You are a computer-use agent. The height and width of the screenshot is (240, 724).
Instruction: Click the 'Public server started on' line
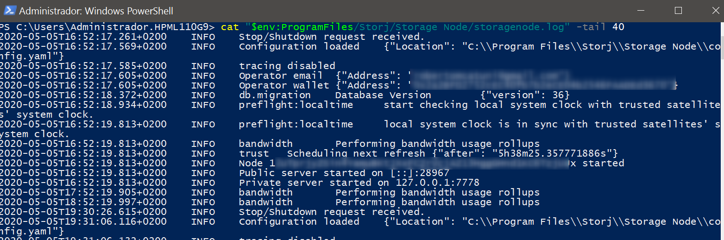(311, 173)
